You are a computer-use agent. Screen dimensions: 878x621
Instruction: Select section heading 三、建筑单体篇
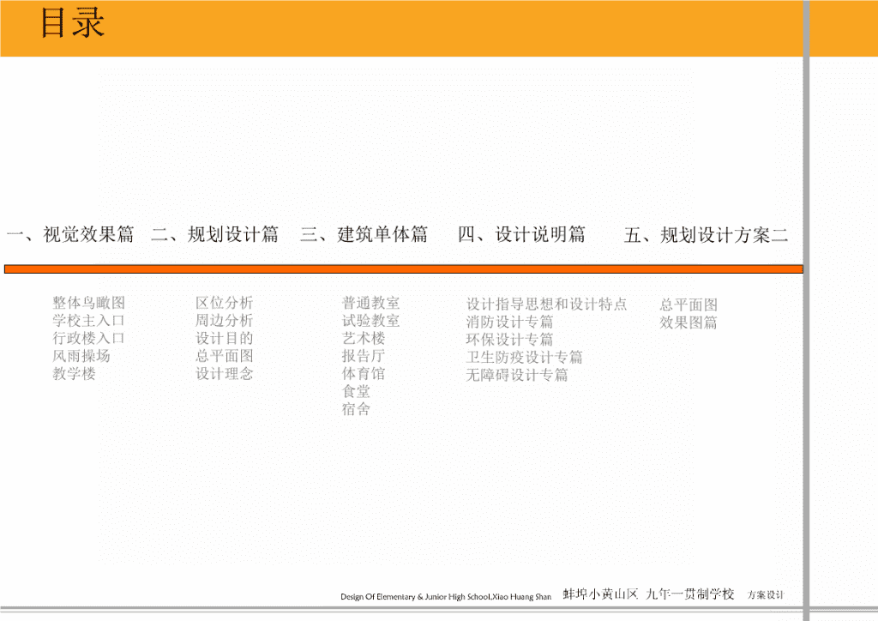coord(364,234)
